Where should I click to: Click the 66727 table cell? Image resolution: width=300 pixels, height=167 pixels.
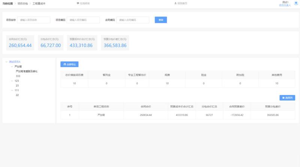coord(209,115)
